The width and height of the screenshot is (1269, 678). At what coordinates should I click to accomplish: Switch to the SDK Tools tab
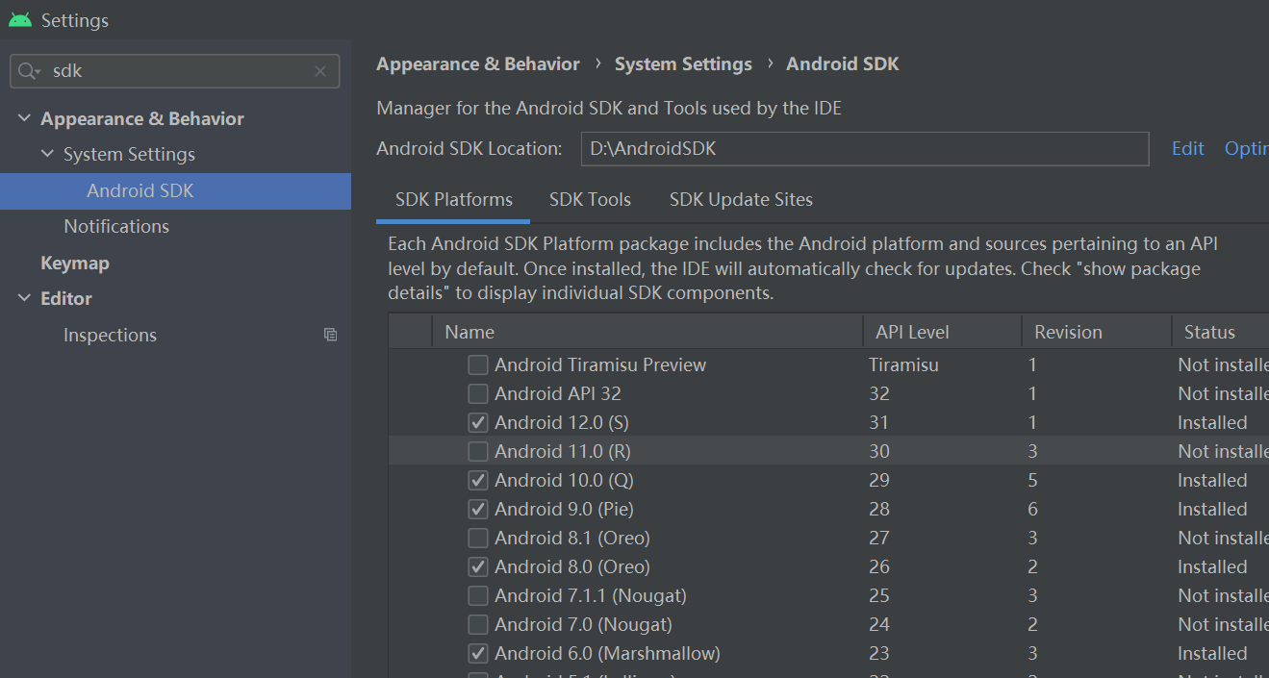coord(590,200)
